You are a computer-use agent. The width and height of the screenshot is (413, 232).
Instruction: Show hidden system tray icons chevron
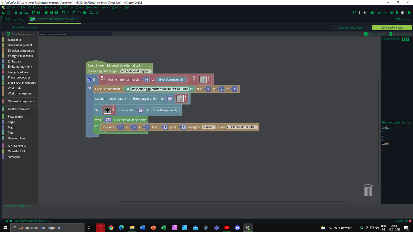356,227
